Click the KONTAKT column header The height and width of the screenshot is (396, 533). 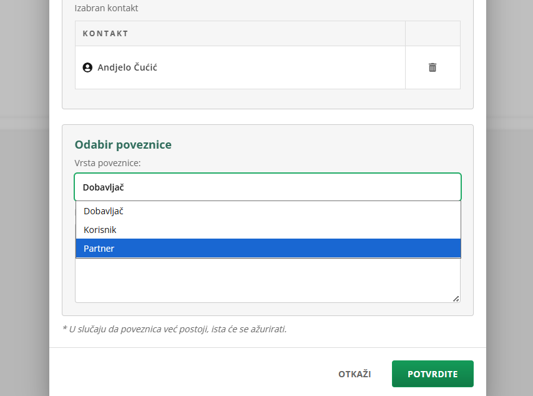coord(105,34)
